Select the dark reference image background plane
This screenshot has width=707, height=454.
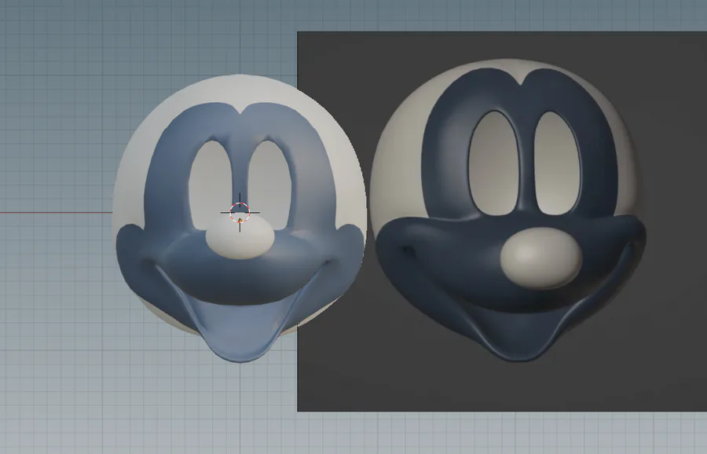[502, 222]
